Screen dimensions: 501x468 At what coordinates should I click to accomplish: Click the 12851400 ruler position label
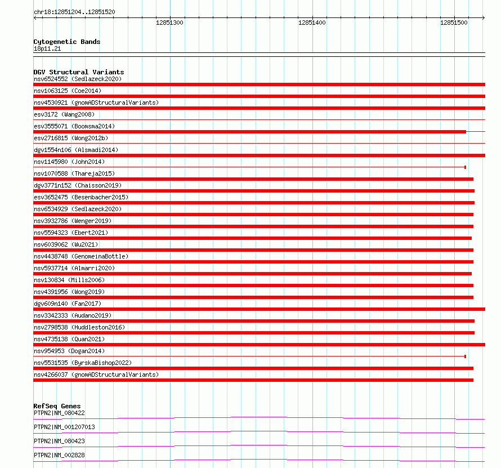(312, 23)
